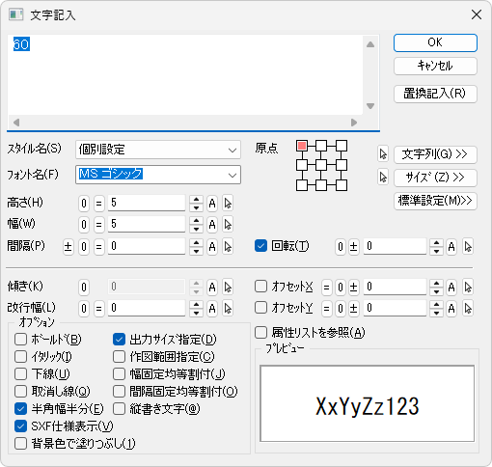Image resolution: width=492 pixels, height=467 pixels.
Task: Uncheck 半角幅半分(E) option
Action: (x=20, y=409)
